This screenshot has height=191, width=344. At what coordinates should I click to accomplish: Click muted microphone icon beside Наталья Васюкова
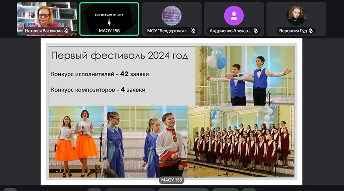66,31
